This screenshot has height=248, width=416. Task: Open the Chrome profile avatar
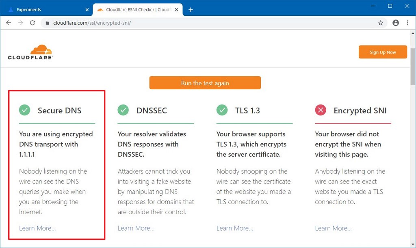396,23
